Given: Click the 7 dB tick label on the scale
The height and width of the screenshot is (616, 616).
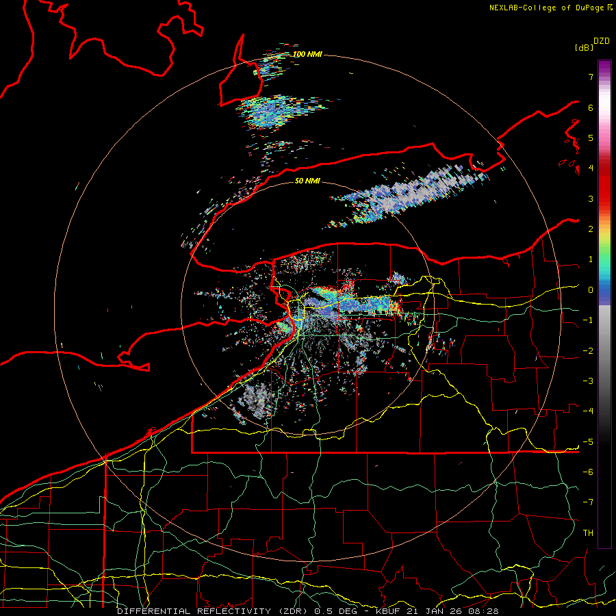Looking at the screenshot, I should (591, 77).
